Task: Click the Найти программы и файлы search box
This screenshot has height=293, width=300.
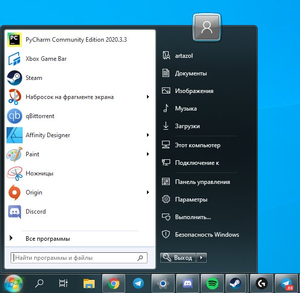Action: (x=79, y=258)
